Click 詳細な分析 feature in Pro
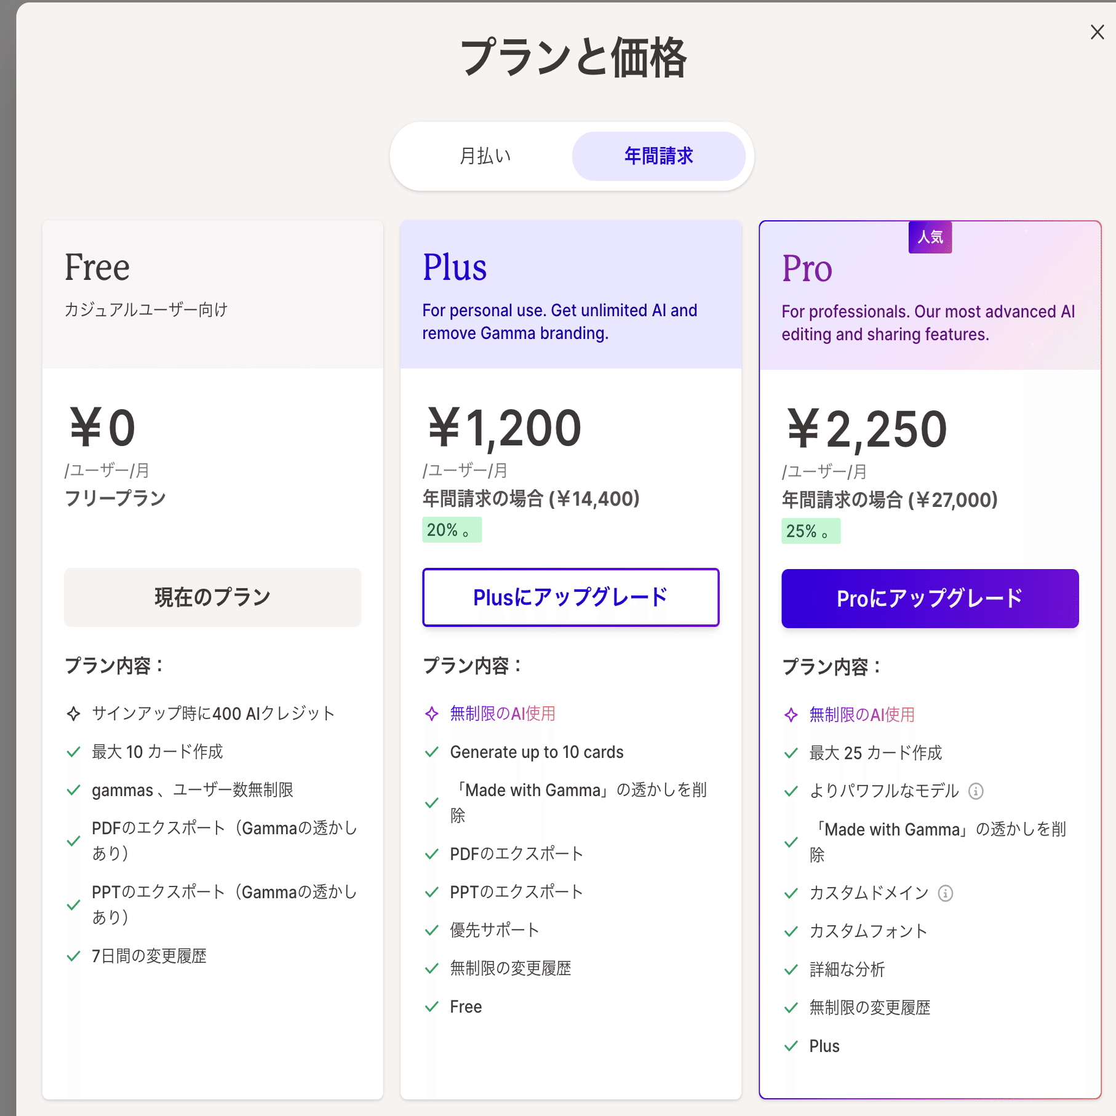1116x1116 pixels. (x=847, y=970)
